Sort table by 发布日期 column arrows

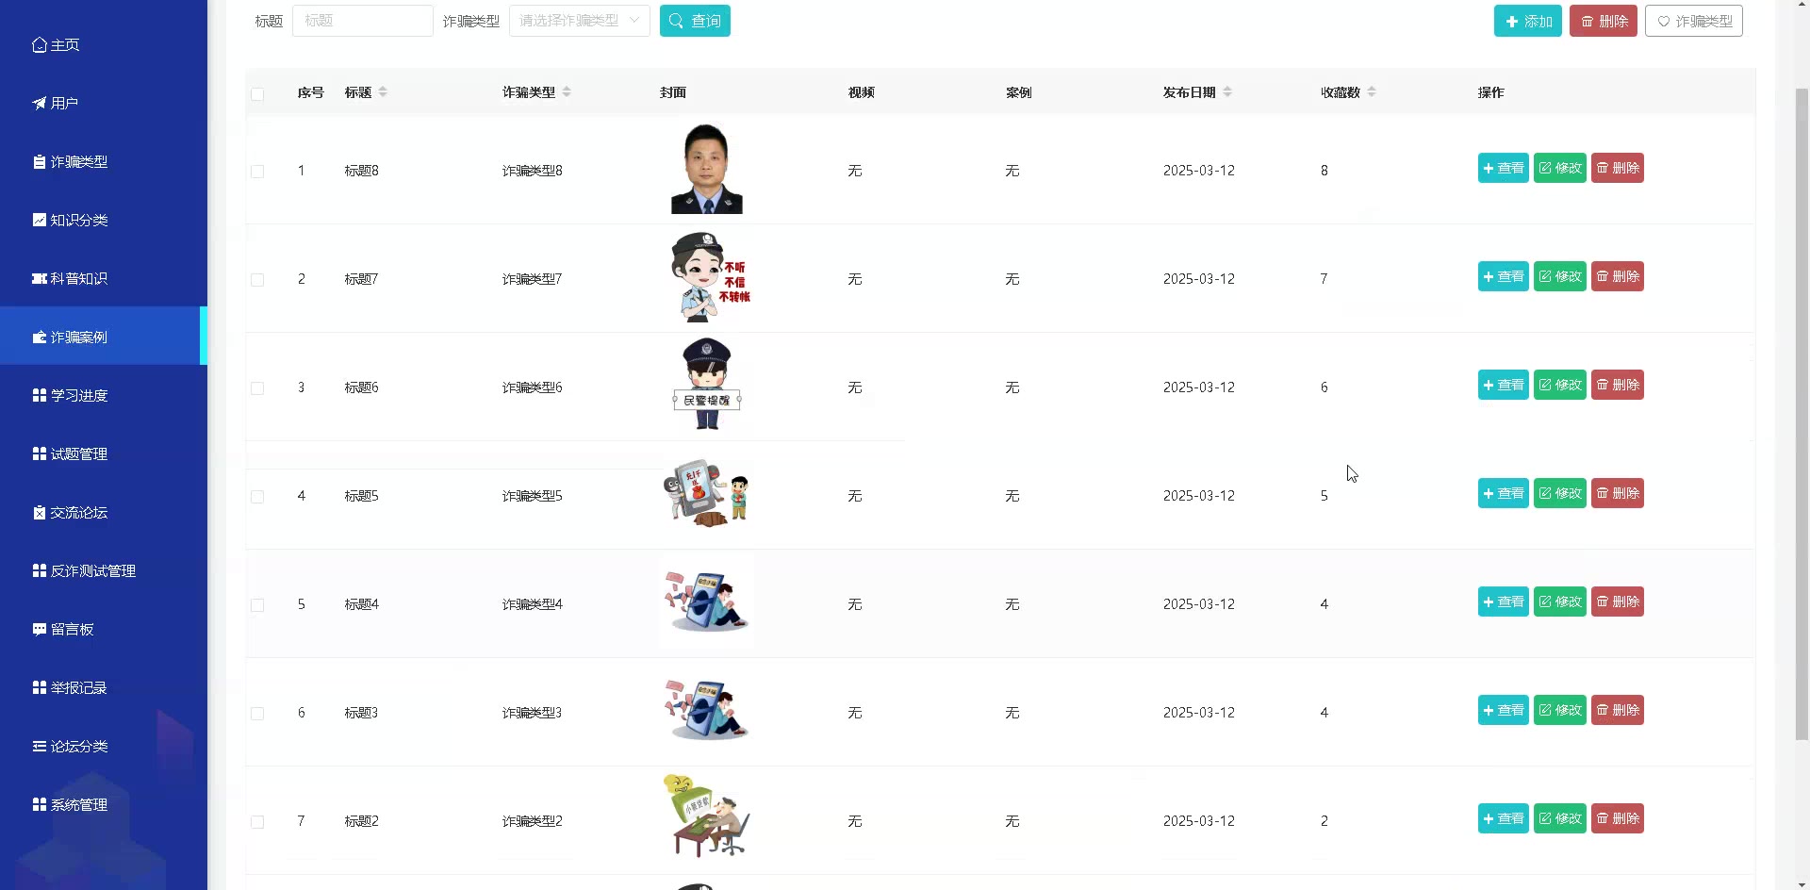click(1227, 92)
